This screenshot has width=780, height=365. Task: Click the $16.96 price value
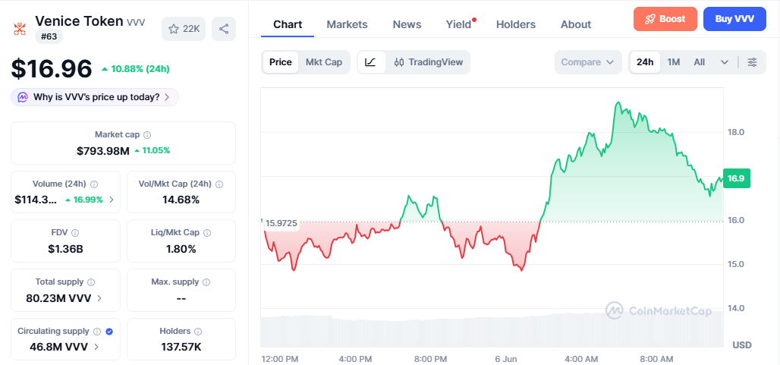click(52, 68)
